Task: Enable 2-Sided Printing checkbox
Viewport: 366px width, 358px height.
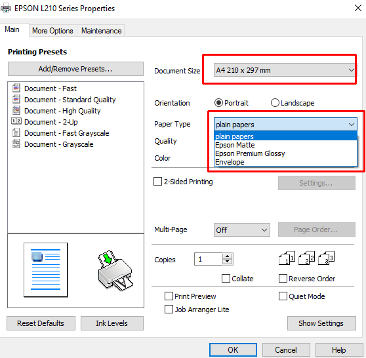Action: click(157, 182)
